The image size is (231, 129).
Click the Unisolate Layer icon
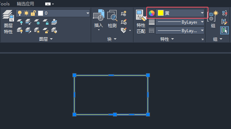(x=28, y=30)
